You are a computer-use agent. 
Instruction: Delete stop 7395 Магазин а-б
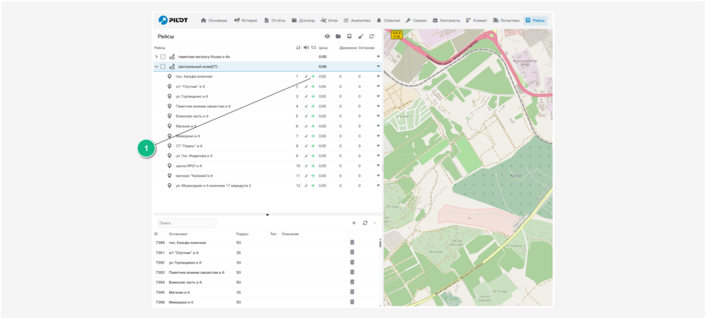tap(352, 292)
